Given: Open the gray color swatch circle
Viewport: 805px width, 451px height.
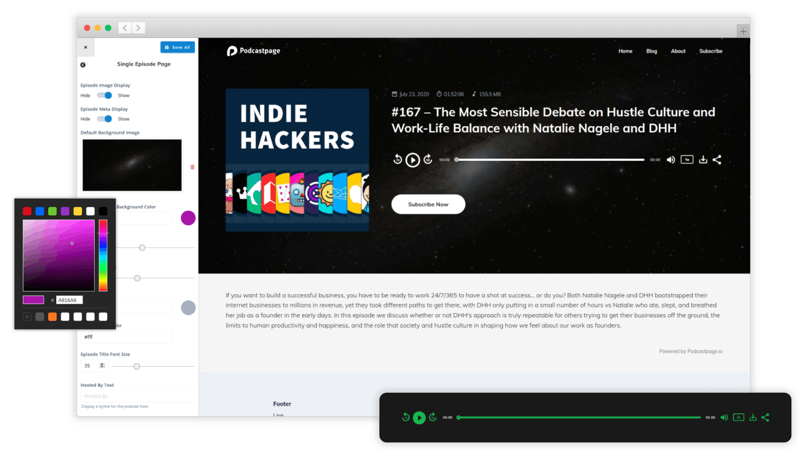Looking at the screenshot, I should [x=188, y=308].
